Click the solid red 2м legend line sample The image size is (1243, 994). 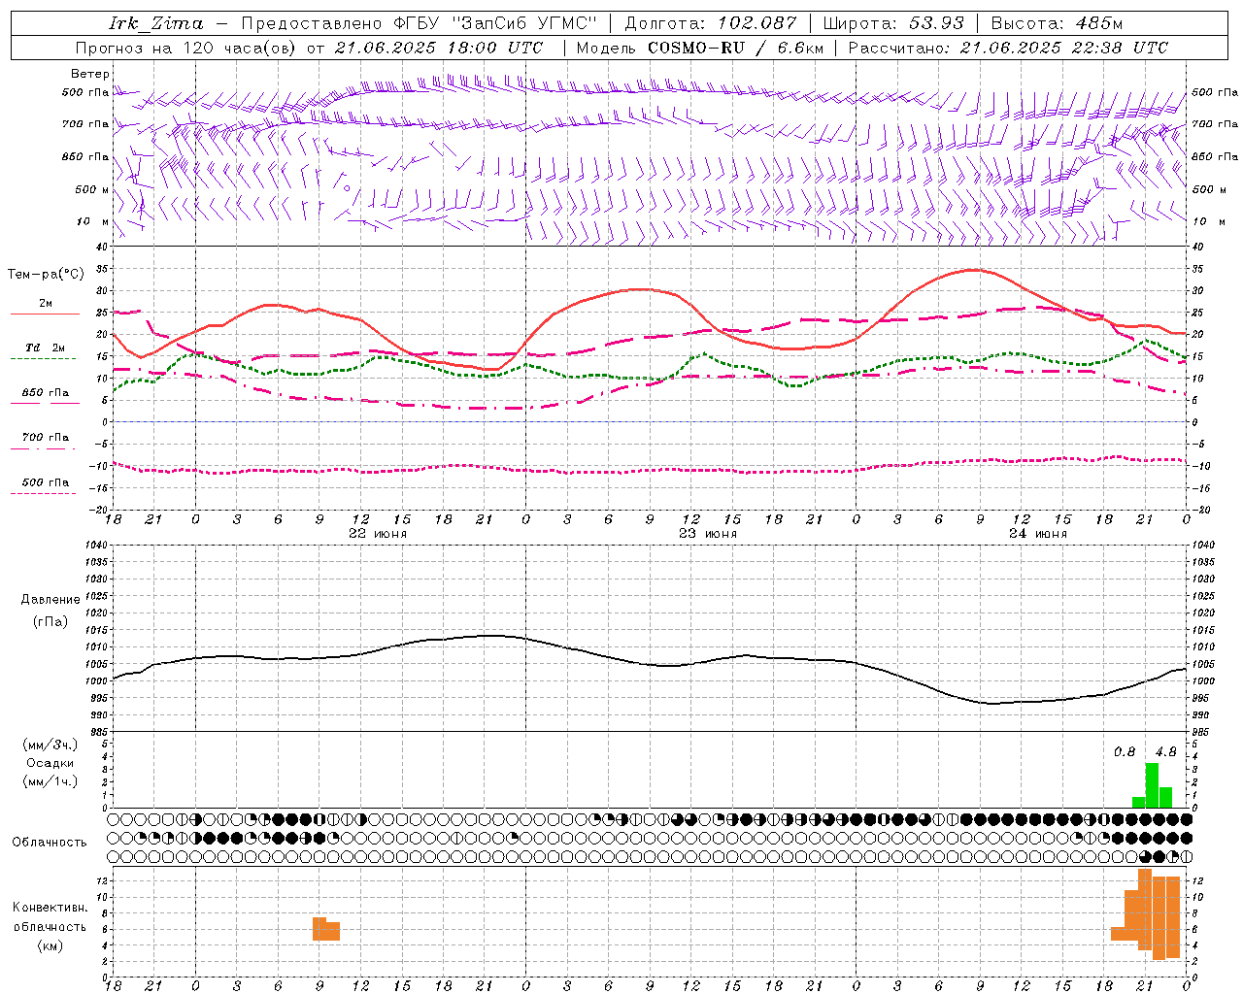[x=45, y=315]
